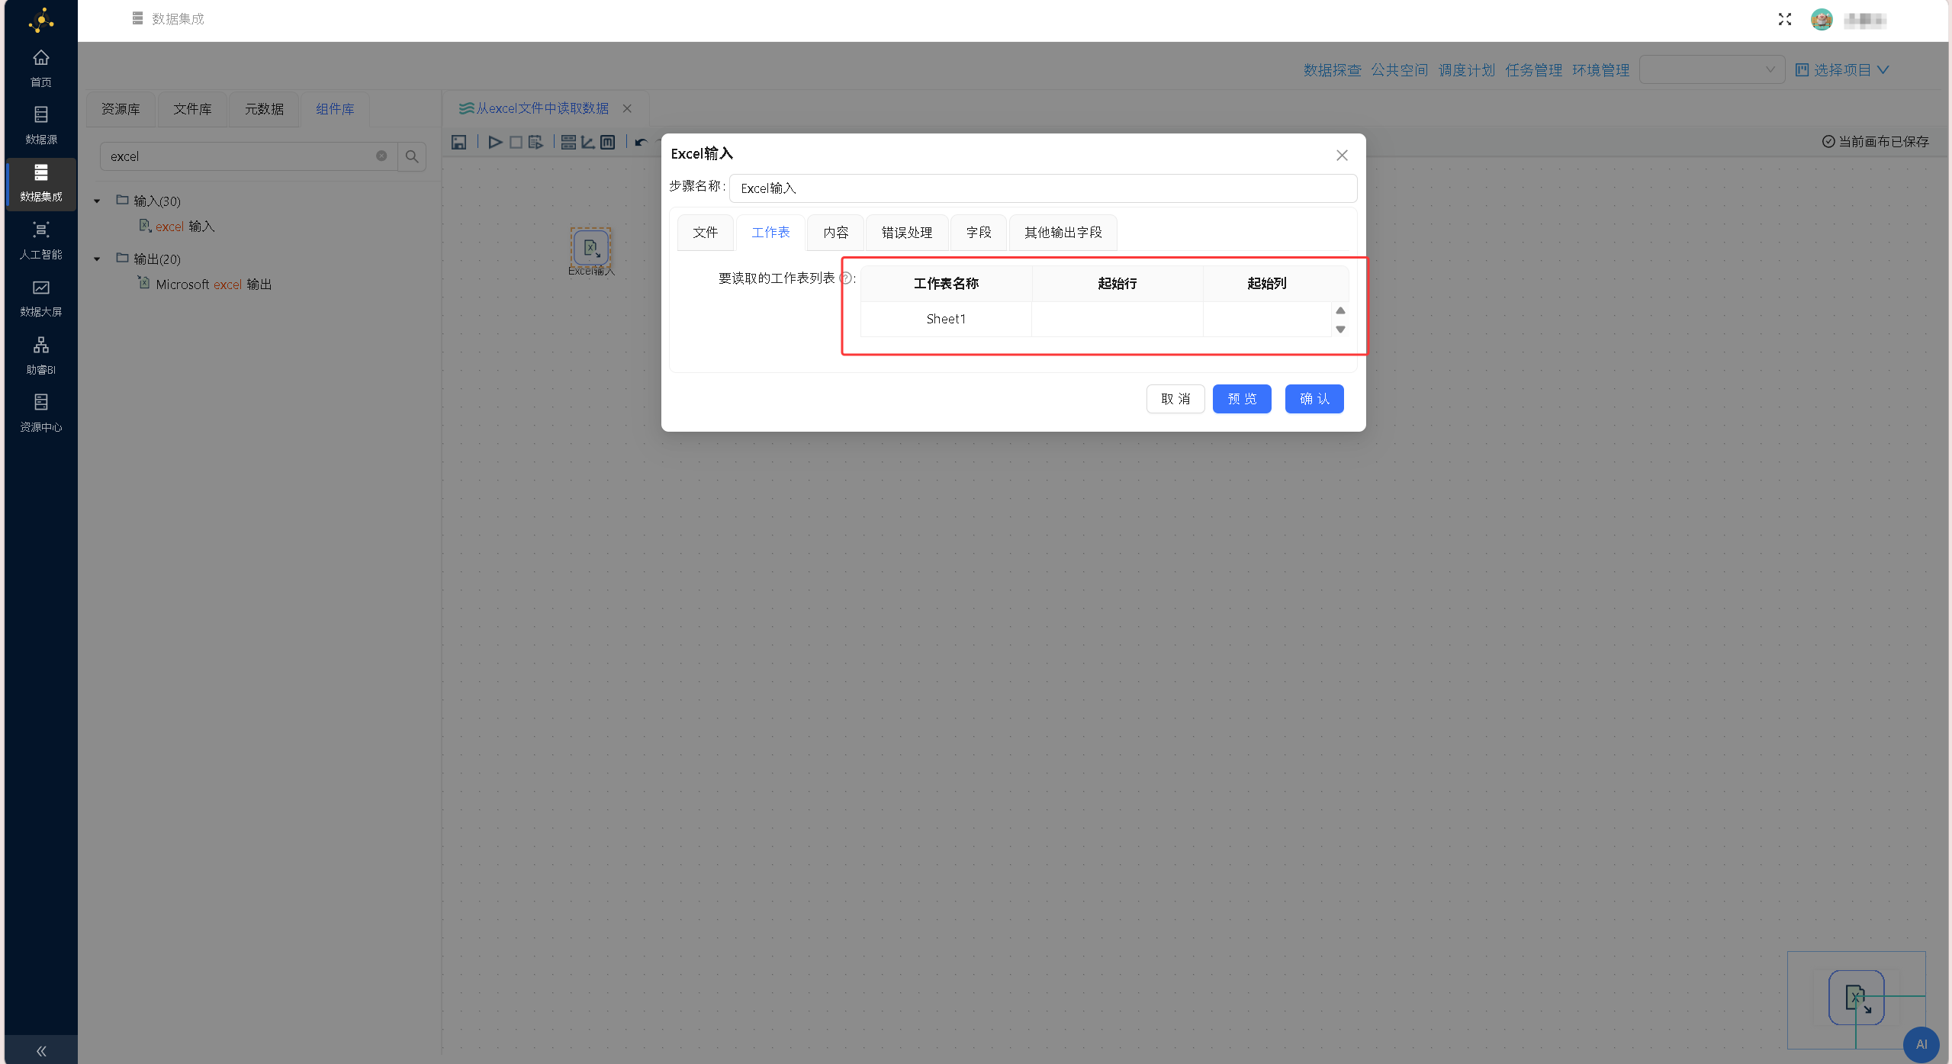The image size is (1952, 1064).
Task: Run the transformation with play icon
Action: click(x=495, y=142)
